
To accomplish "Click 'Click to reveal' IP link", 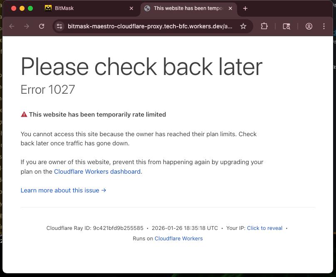I will (x=264, y=228).
